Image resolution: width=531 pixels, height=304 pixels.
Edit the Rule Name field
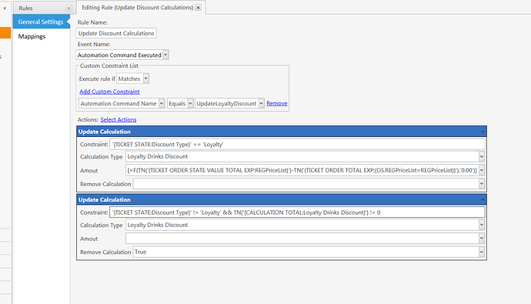[x=116, y=33]
